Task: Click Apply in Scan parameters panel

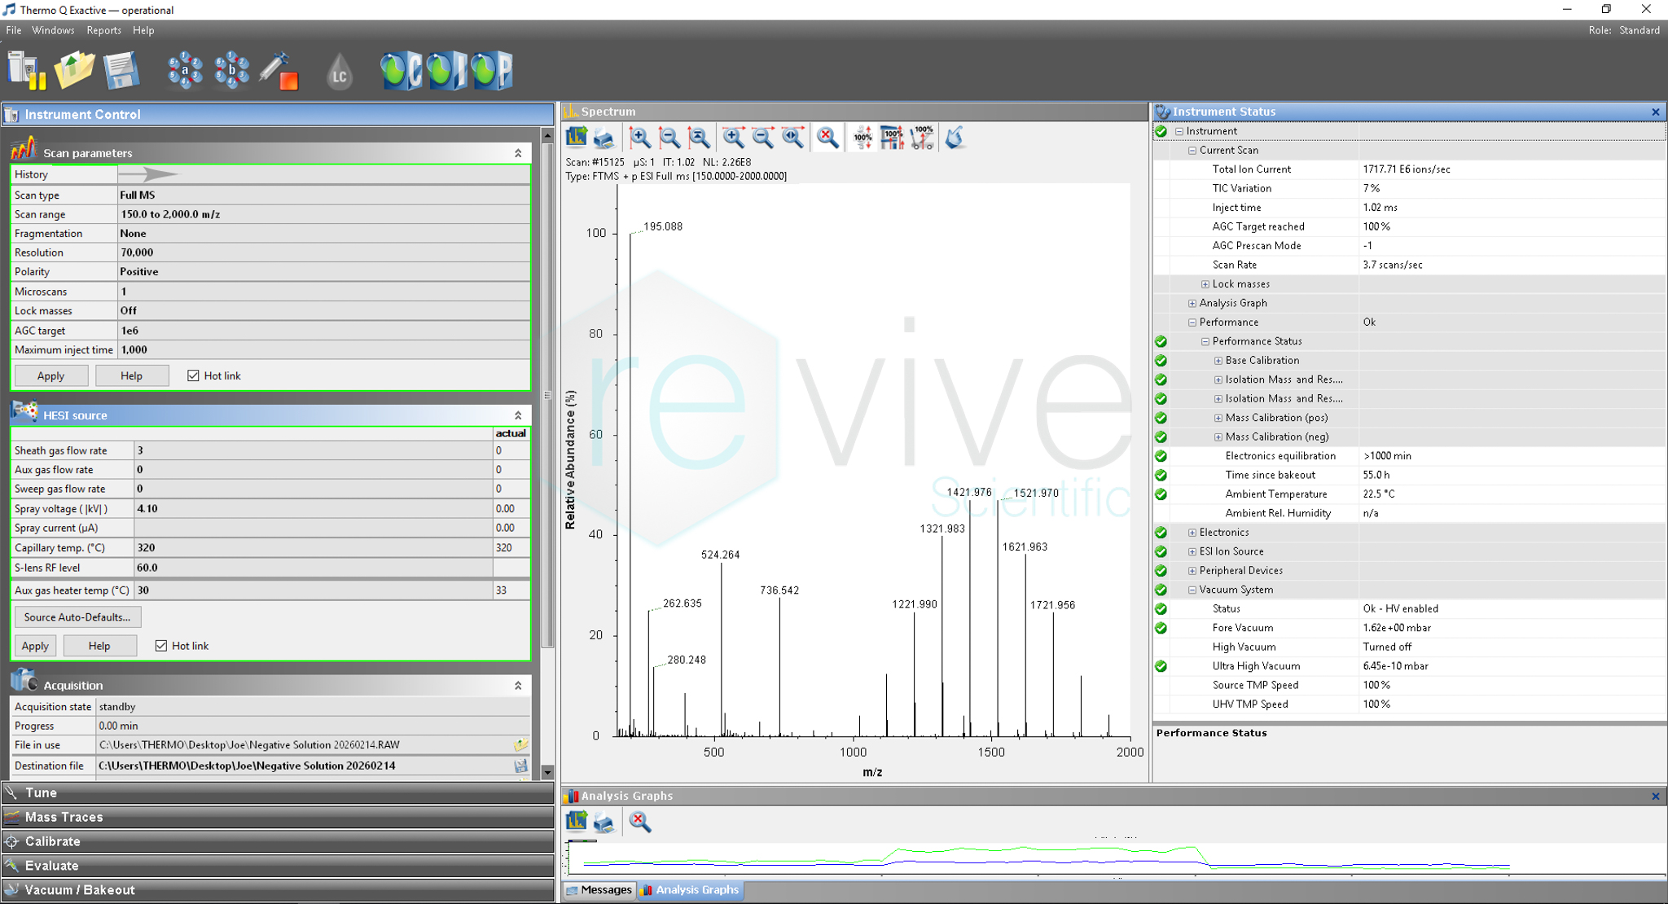Action: pos(50,375)
